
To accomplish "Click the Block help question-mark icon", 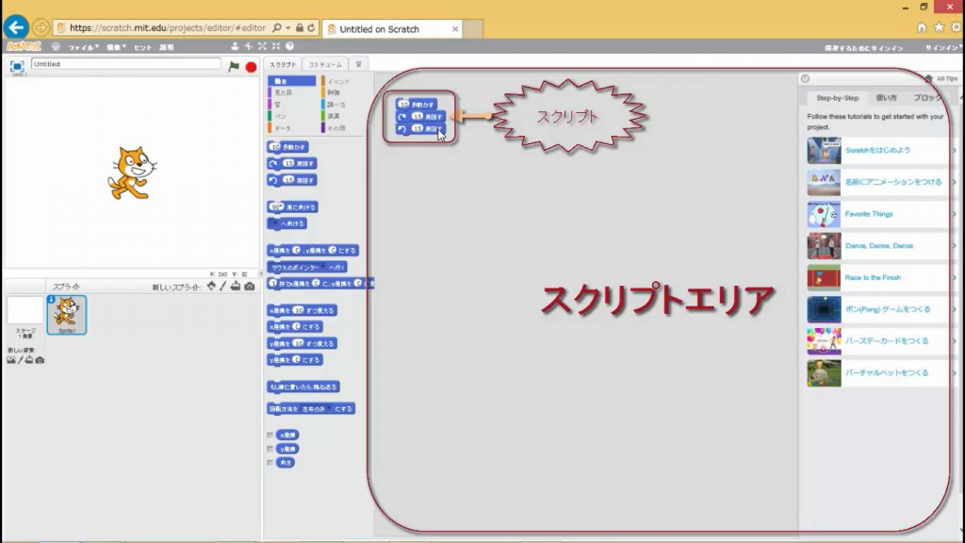I will [289, 46].
